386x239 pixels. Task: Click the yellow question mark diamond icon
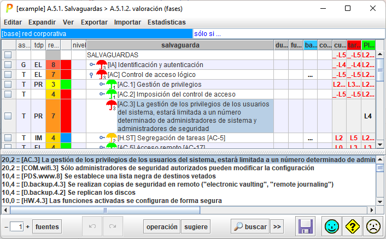pos(352,226)
